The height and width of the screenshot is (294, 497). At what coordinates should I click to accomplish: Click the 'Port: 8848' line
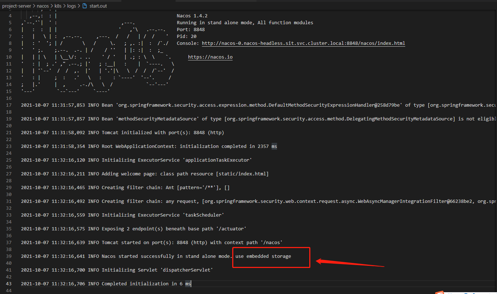click(x=191, y=30)
